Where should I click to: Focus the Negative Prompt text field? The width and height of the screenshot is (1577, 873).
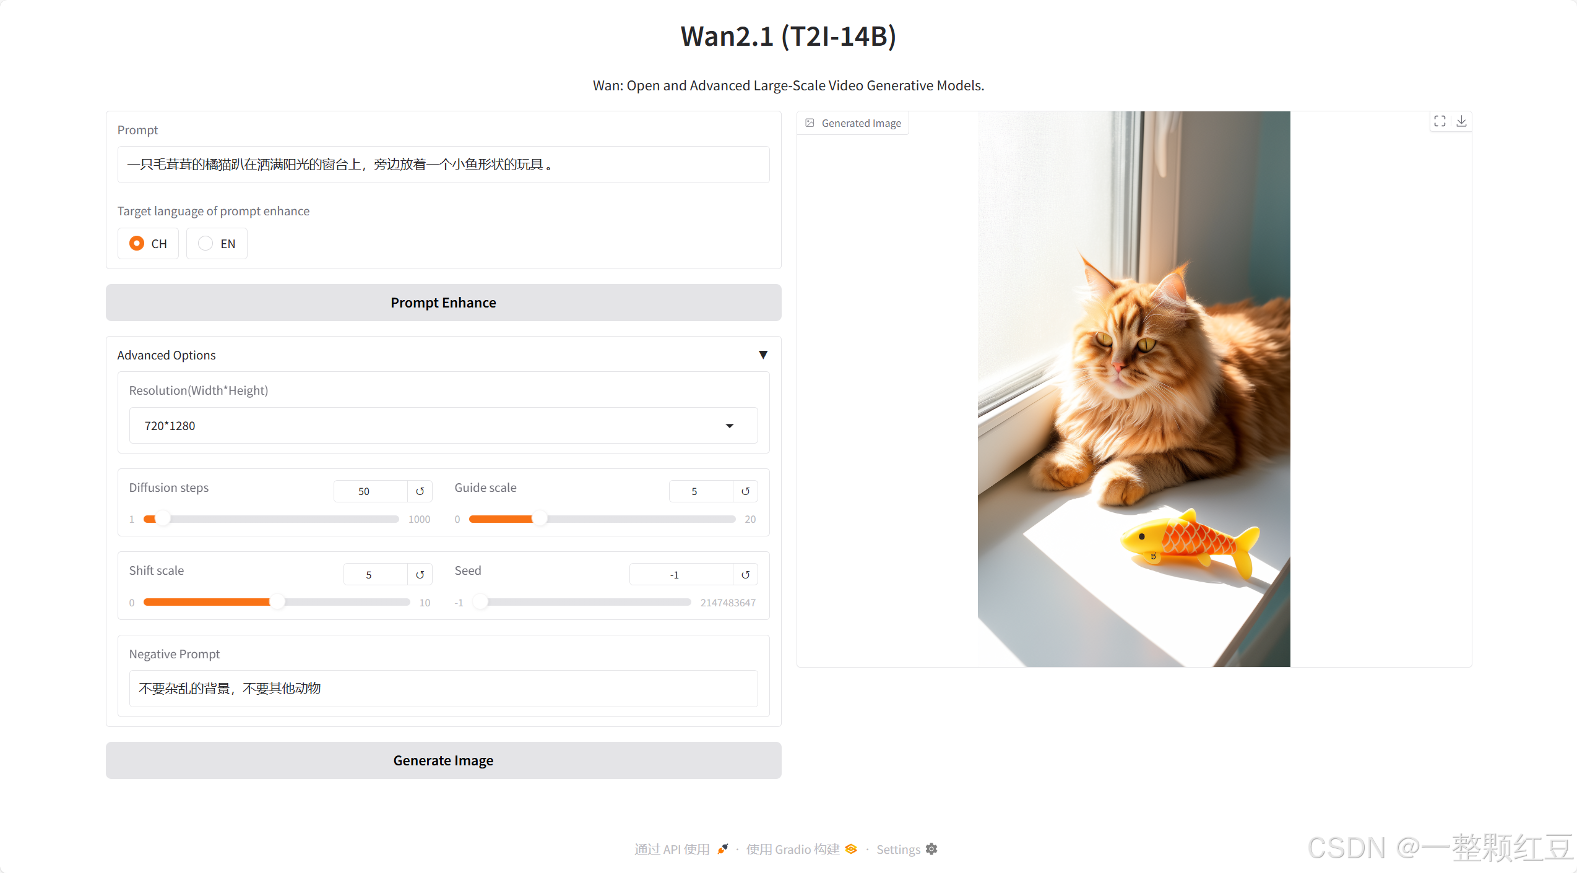(443, 689)
